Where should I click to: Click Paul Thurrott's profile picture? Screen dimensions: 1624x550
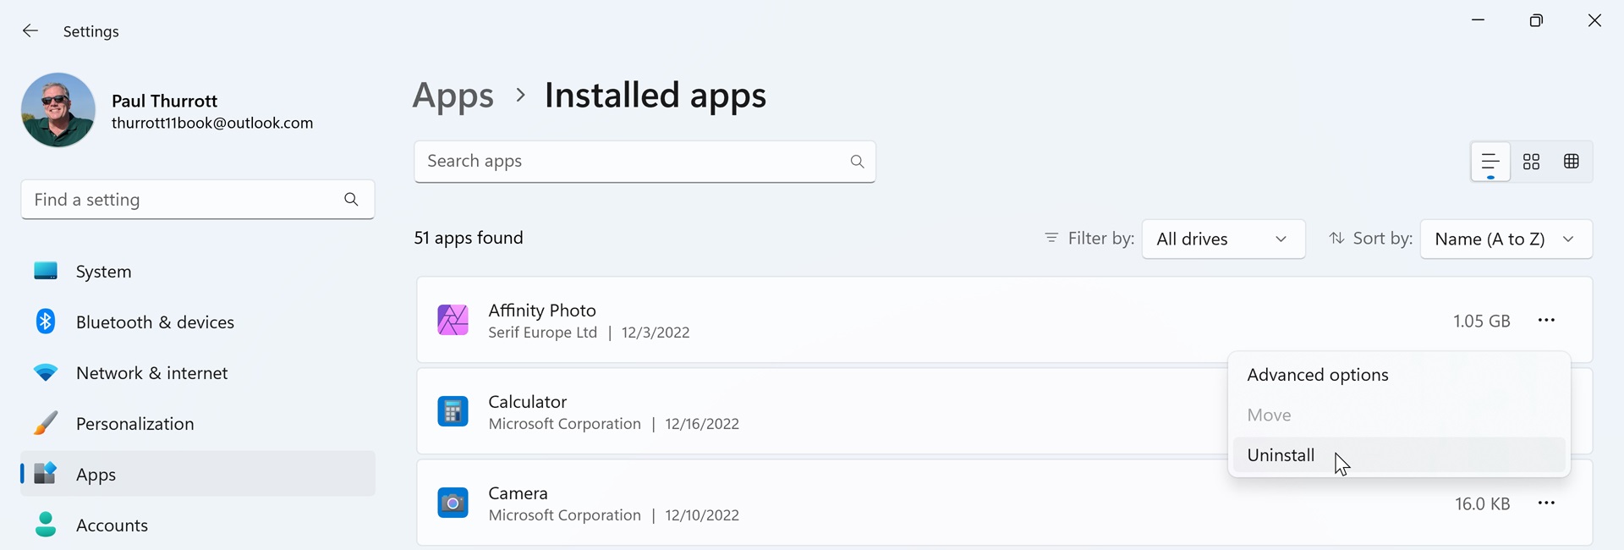(x=58, y=110)
